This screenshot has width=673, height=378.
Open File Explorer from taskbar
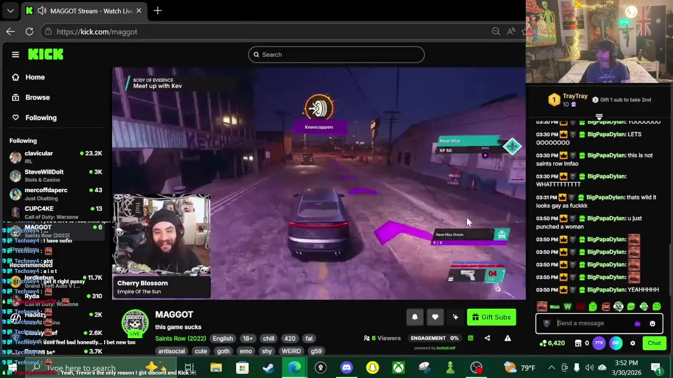(216, 367)
